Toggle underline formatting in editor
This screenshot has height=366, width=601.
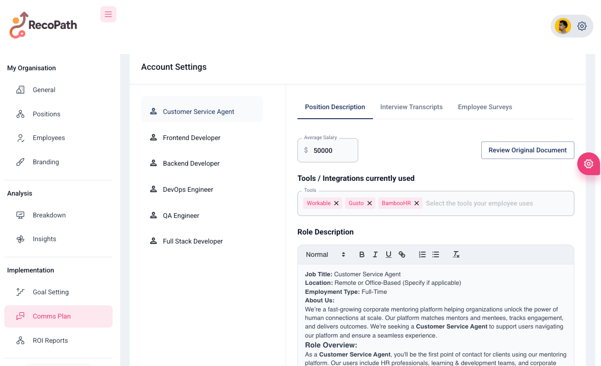pyautogui.click(x=388, y=254)
